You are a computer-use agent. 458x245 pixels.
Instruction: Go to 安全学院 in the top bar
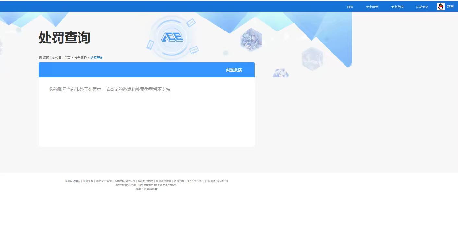tap(397, 7)
